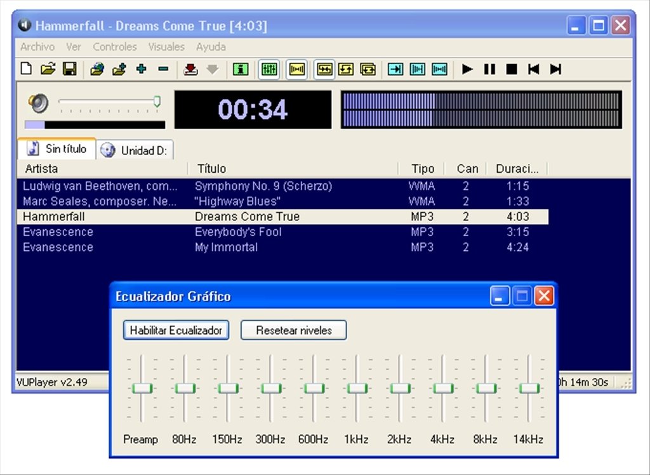The height and width of the screenshot is (475, 650).
Task: Click the fade out toolbar icon
Action: click(418, 69)
